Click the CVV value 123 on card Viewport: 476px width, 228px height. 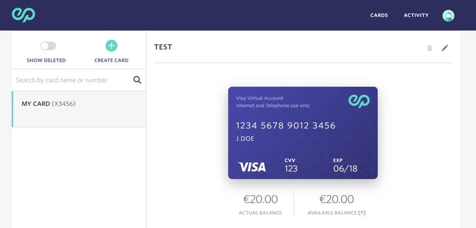coord(291,169)
